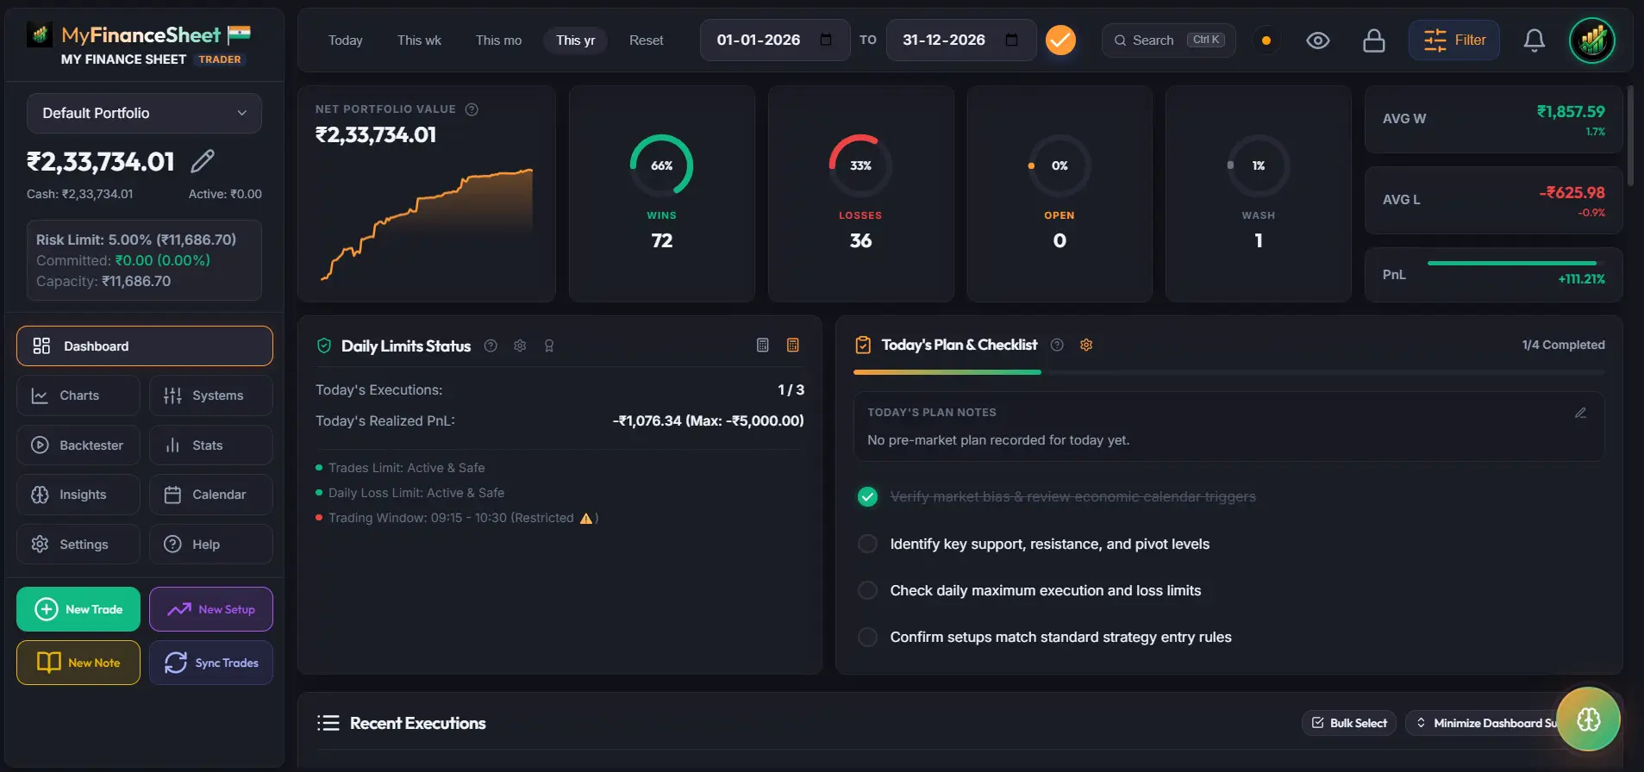Viewport: 1644px width, 772px height.
Task: Click the Wins 66% circular gauge
Action: (662, 165)
